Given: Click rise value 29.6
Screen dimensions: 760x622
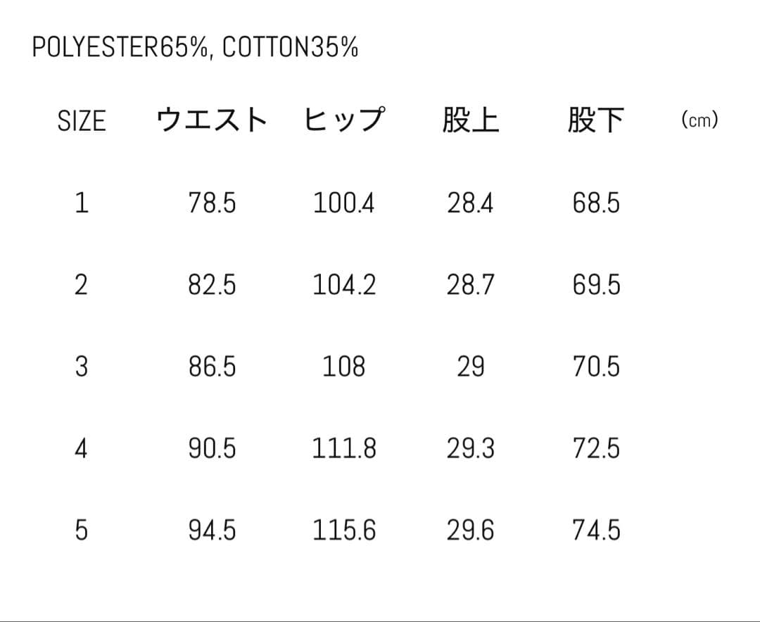Looking at the screenshot, I should coord(470,530).
